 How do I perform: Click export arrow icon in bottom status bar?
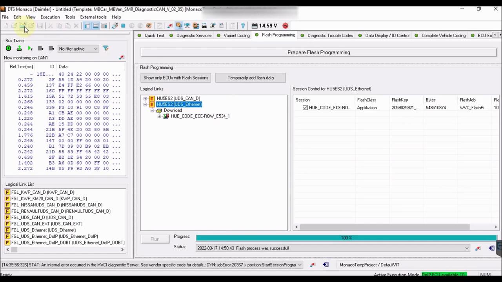(x=326, y=265)
